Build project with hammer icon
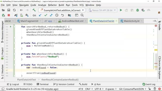This screenshot has width=162, height=91. (x=34, y=10)
